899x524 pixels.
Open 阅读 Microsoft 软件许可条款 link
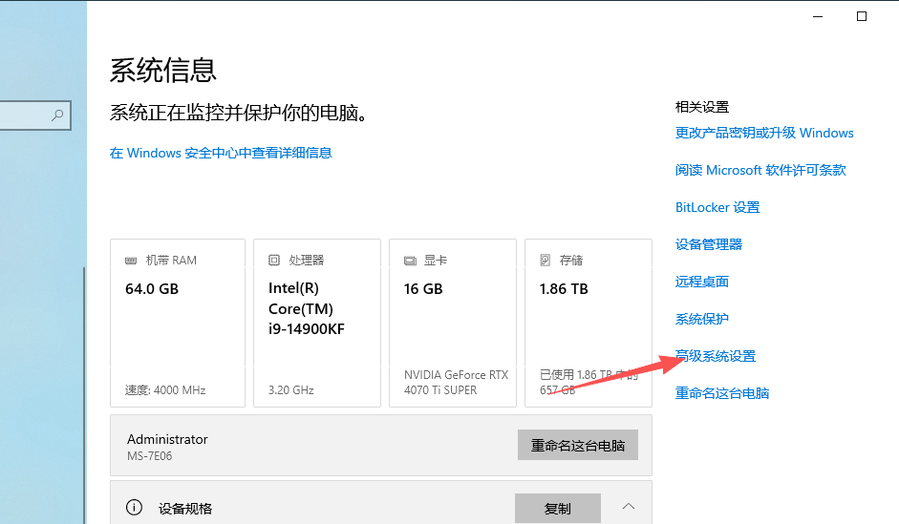coord(760,170)
